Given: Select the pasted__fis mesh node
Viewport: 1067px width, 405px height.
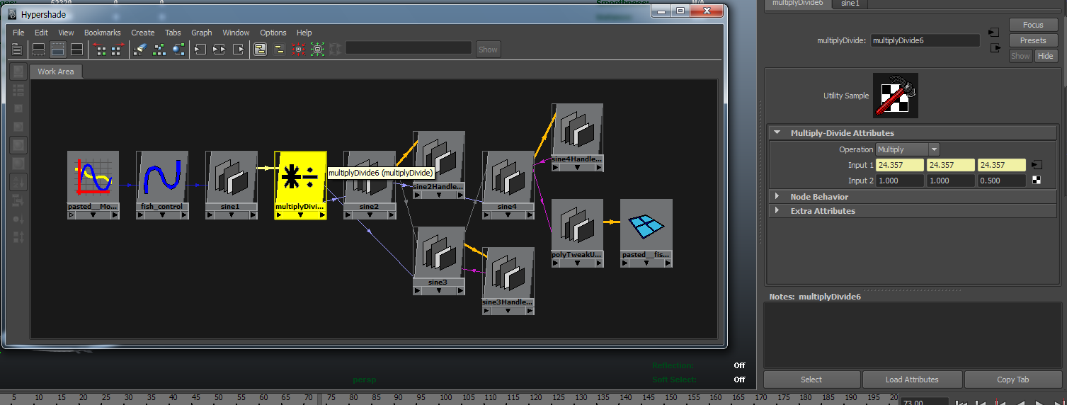Looking at the screenshot, I should (646, 233).
